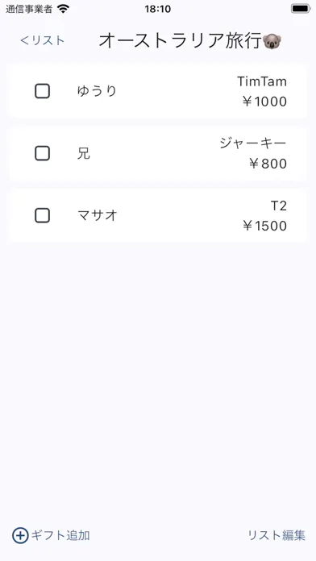This screenshot has height=561, width=316.
Task: Check the box for ゆうり
Action: [42, 91]
